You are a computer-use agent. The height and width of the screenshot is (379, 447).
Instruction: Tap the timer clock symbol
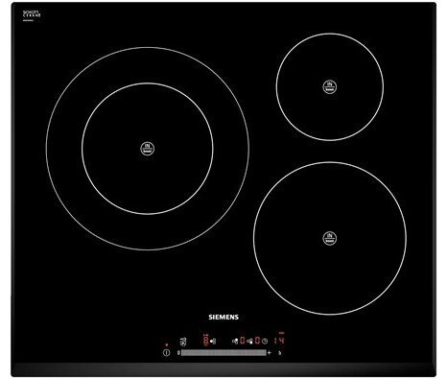(265, 342)
